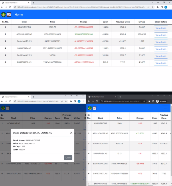This screenshot has width=172, height=186.
Task: Click the money-face emoji logo in top window
Action: pos(3,15)
